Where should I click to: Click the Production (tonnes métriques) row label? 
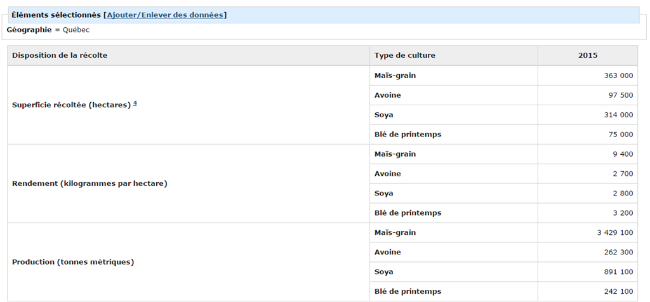(73, 262)
